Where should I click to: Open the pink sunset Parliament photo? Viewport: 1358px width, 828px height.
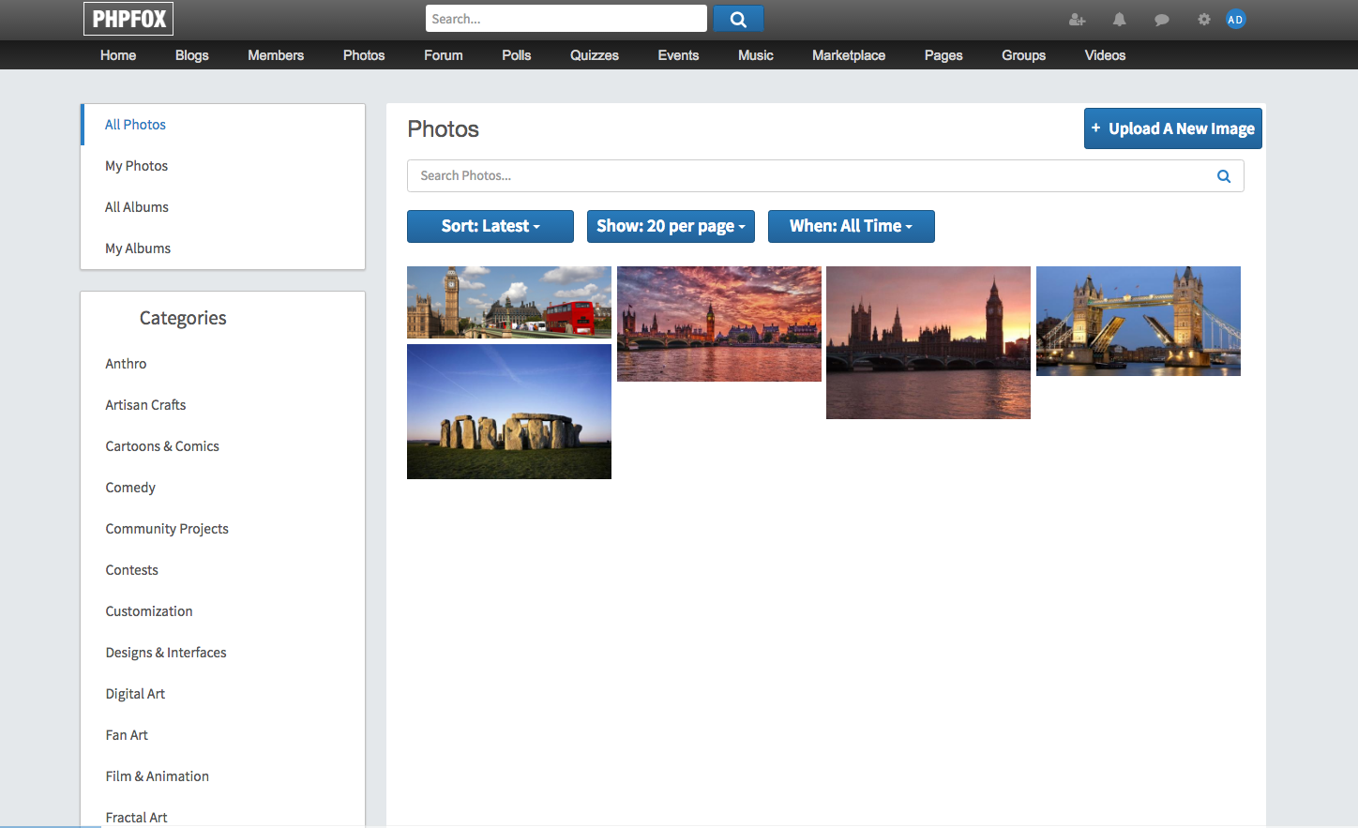719,324
